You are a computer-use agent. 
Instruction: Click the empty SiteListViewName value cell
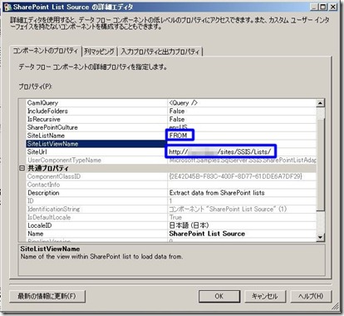pos(242,144)
